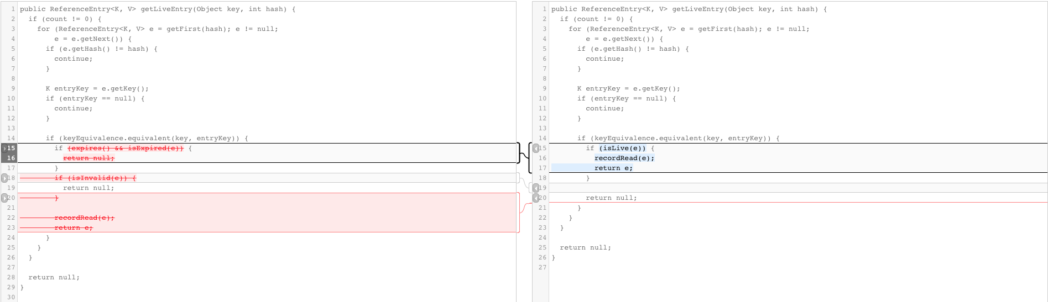1048x302 pixels.
Task: Click added 'recordRead(e);' line in right pane
Action: pyautogui.click(x=624, y=158)
